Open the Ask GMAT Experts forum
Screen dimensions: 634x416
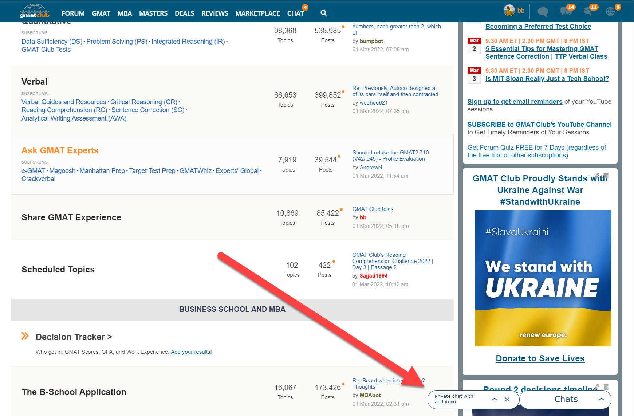(x=60, y=150)
